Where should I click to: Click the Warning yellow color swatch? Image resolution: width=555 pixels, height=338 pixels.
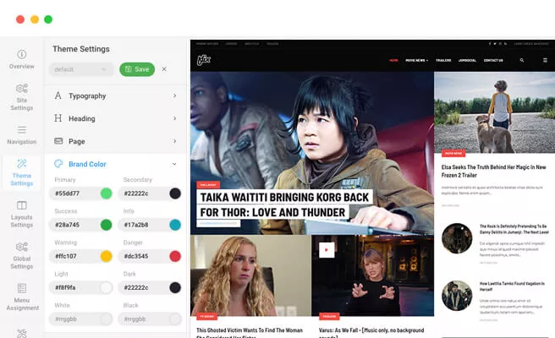point(107,256)
